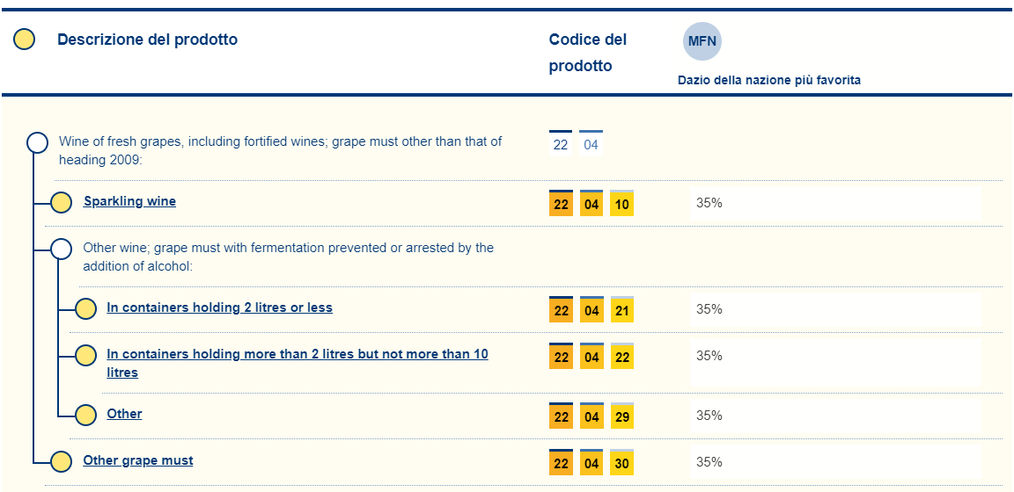Click yellow node next to the Other entry
Screen dimensions: 1014x492
85,415
